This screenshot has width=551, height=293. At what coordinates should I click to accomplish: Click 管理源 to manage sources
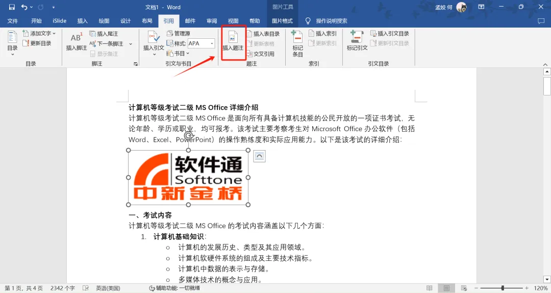178,33
